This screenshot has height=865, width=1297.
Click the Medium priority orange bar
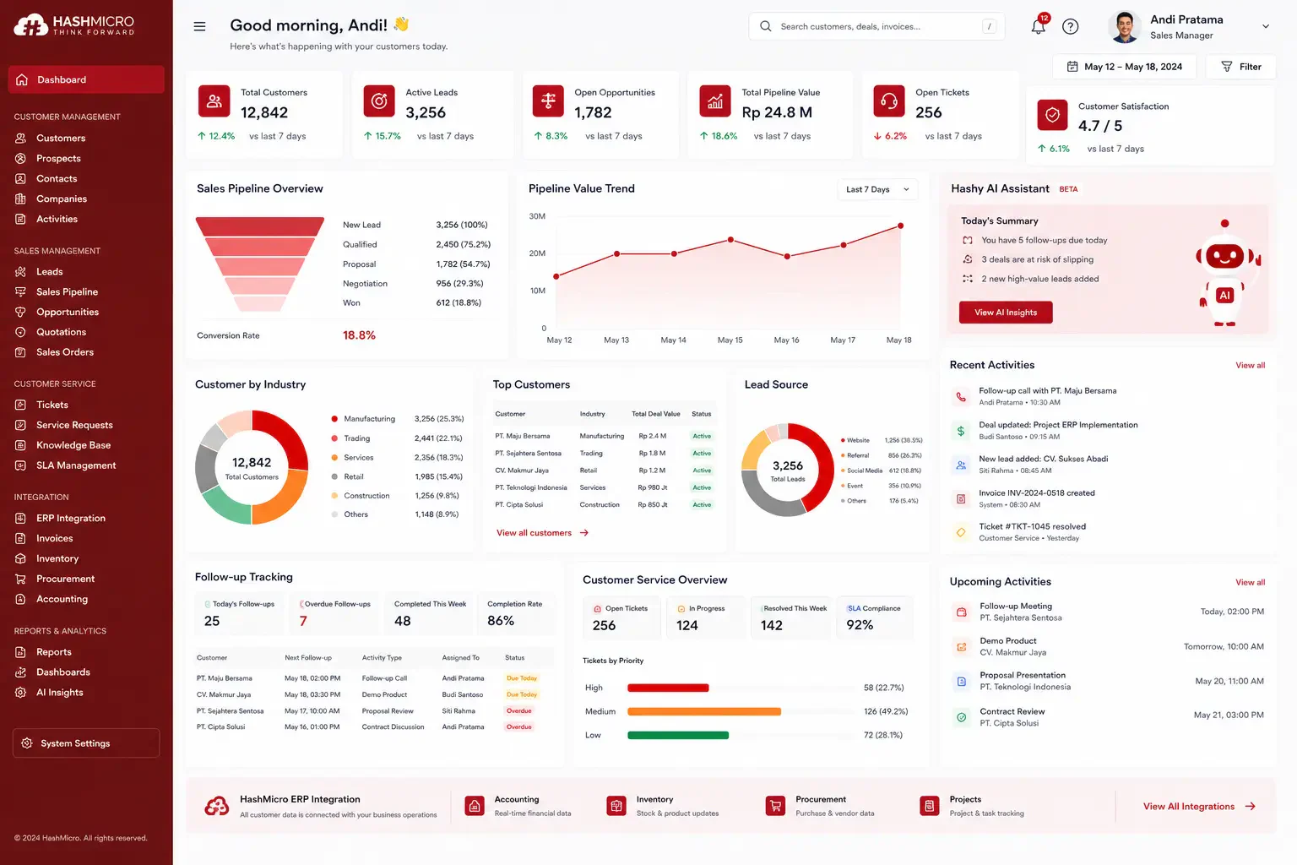[x=704, y=711]
